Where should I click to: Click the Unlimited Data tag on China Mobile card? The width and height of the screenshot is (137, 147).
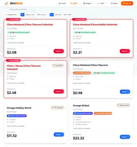point(79,19)
